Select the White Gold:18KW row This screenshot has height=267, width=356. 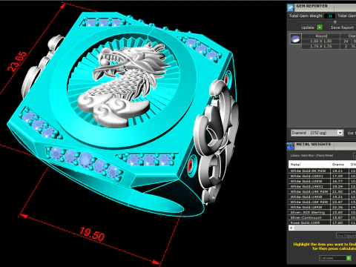tap(322, 207)
